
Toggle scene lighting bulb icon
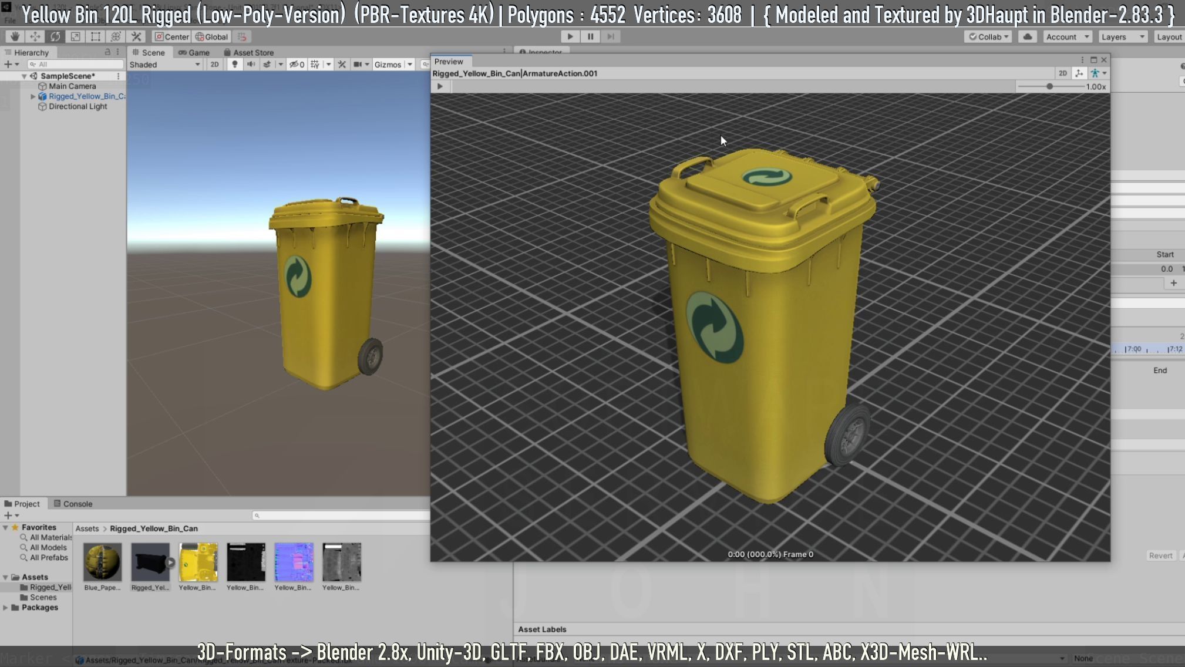point(235,65)
